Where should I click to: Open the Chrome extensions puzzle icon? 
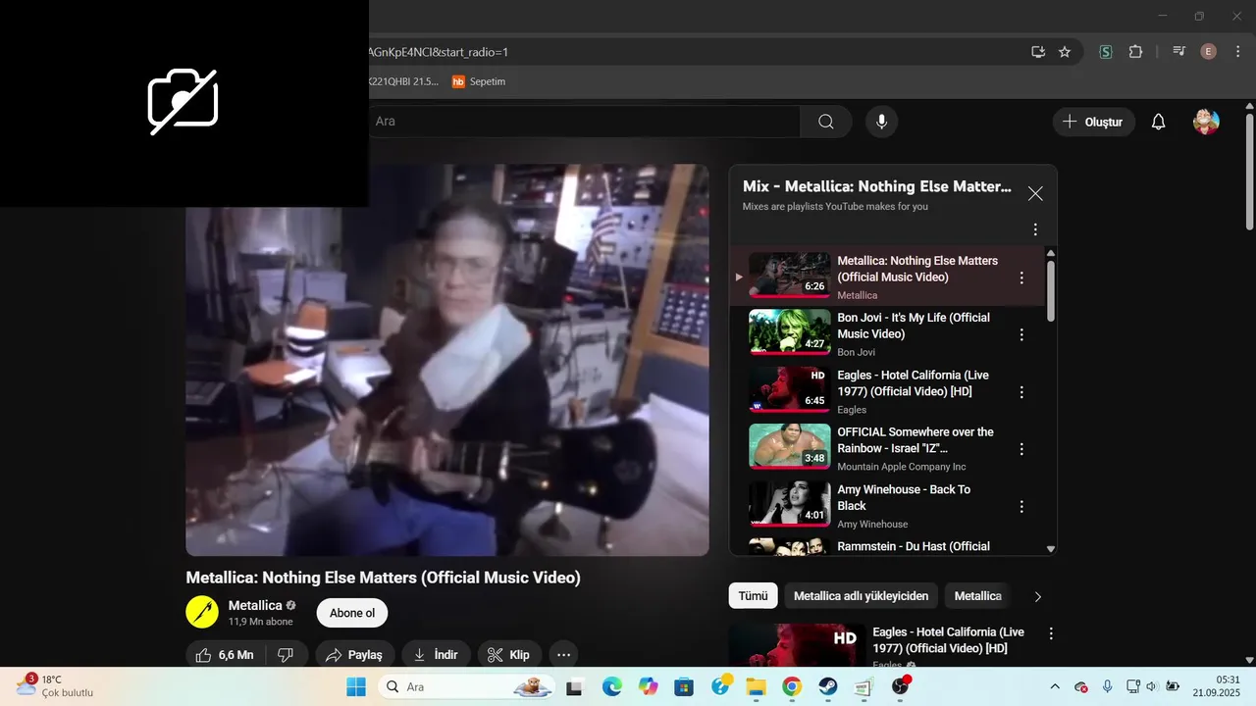[1135, 52]
